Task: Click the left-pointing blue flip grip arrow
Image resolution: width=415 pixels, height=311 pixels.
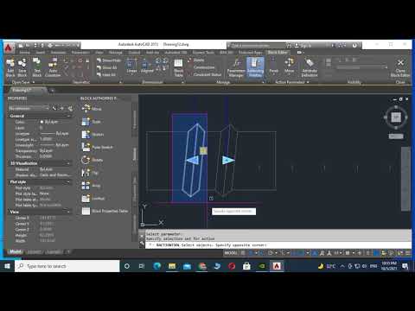Action: coord(193,160)
